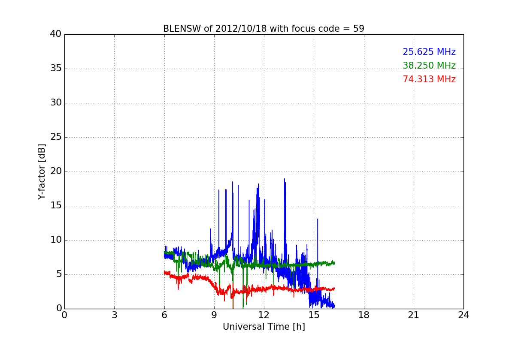Select the red 74.313 MHz legend label
Image resolution: width=515 pixels, height=343 pixels.
pos(429,79)
